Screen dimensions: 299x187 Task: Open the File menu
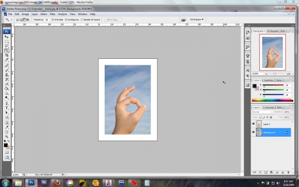coord(10,14)
